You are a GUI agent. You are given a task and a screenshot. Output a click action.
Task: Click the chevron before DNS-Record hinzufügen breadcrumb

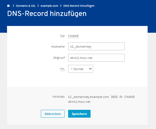tap(61, 6)
